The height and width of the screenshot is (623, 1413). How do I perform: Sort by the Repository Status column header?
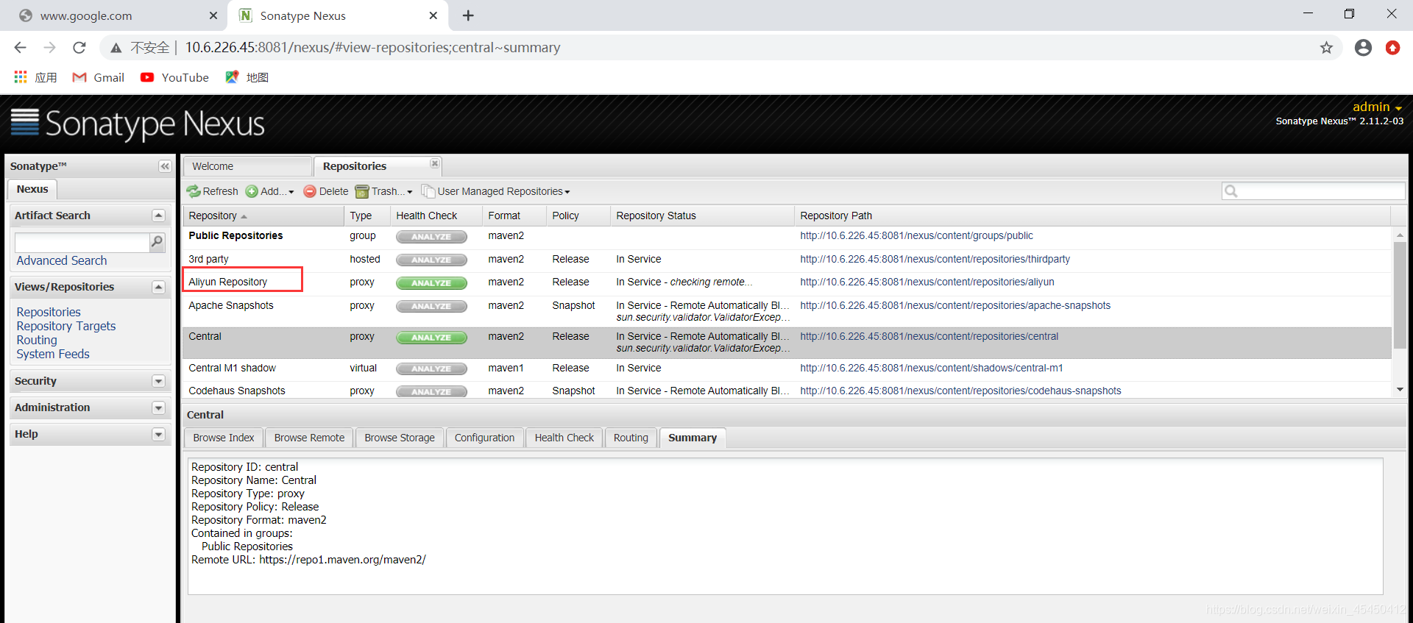coord(702,216)
